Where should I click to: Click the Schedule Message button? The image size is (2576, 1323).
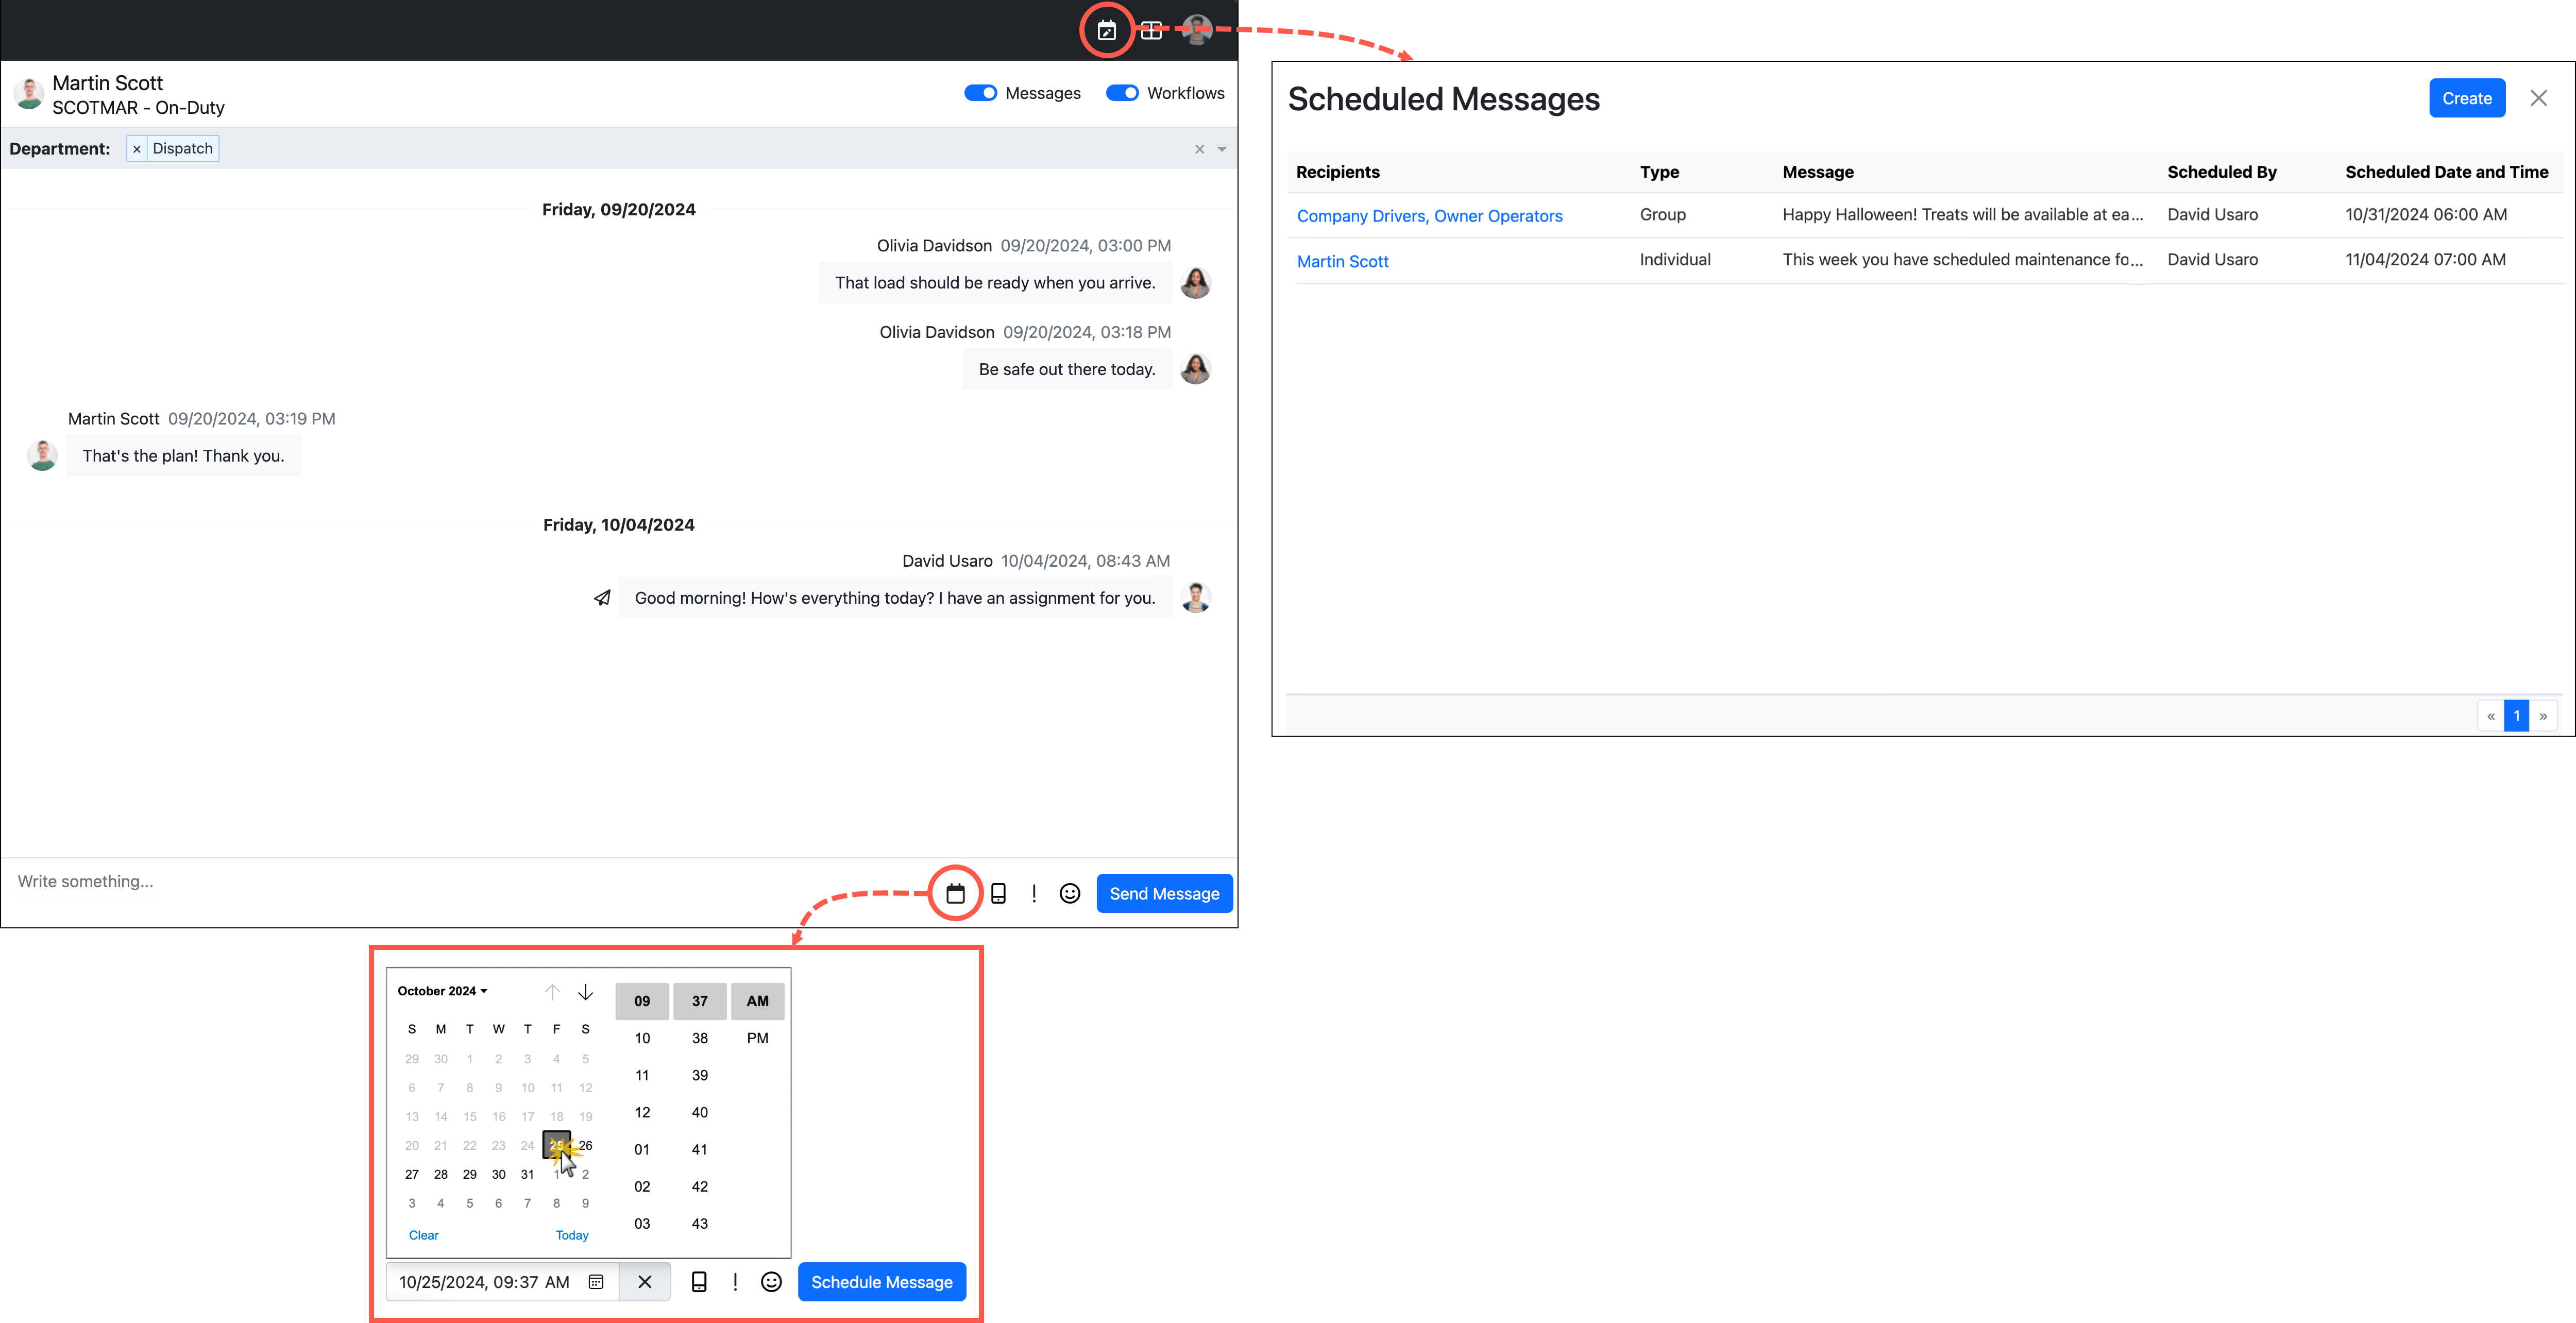881,1282
